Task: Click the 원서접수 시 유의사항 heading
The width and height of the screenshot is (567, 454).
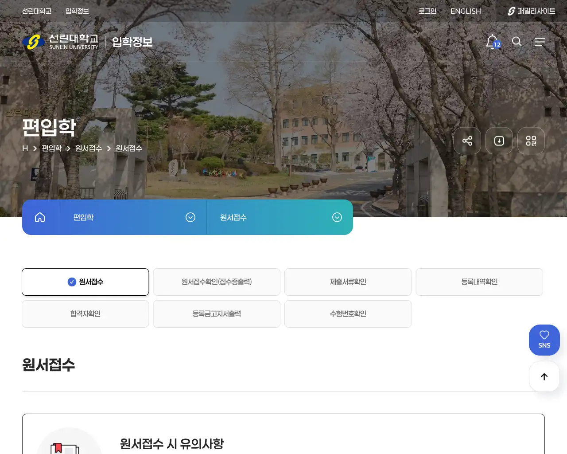Action: click(172, 444)
